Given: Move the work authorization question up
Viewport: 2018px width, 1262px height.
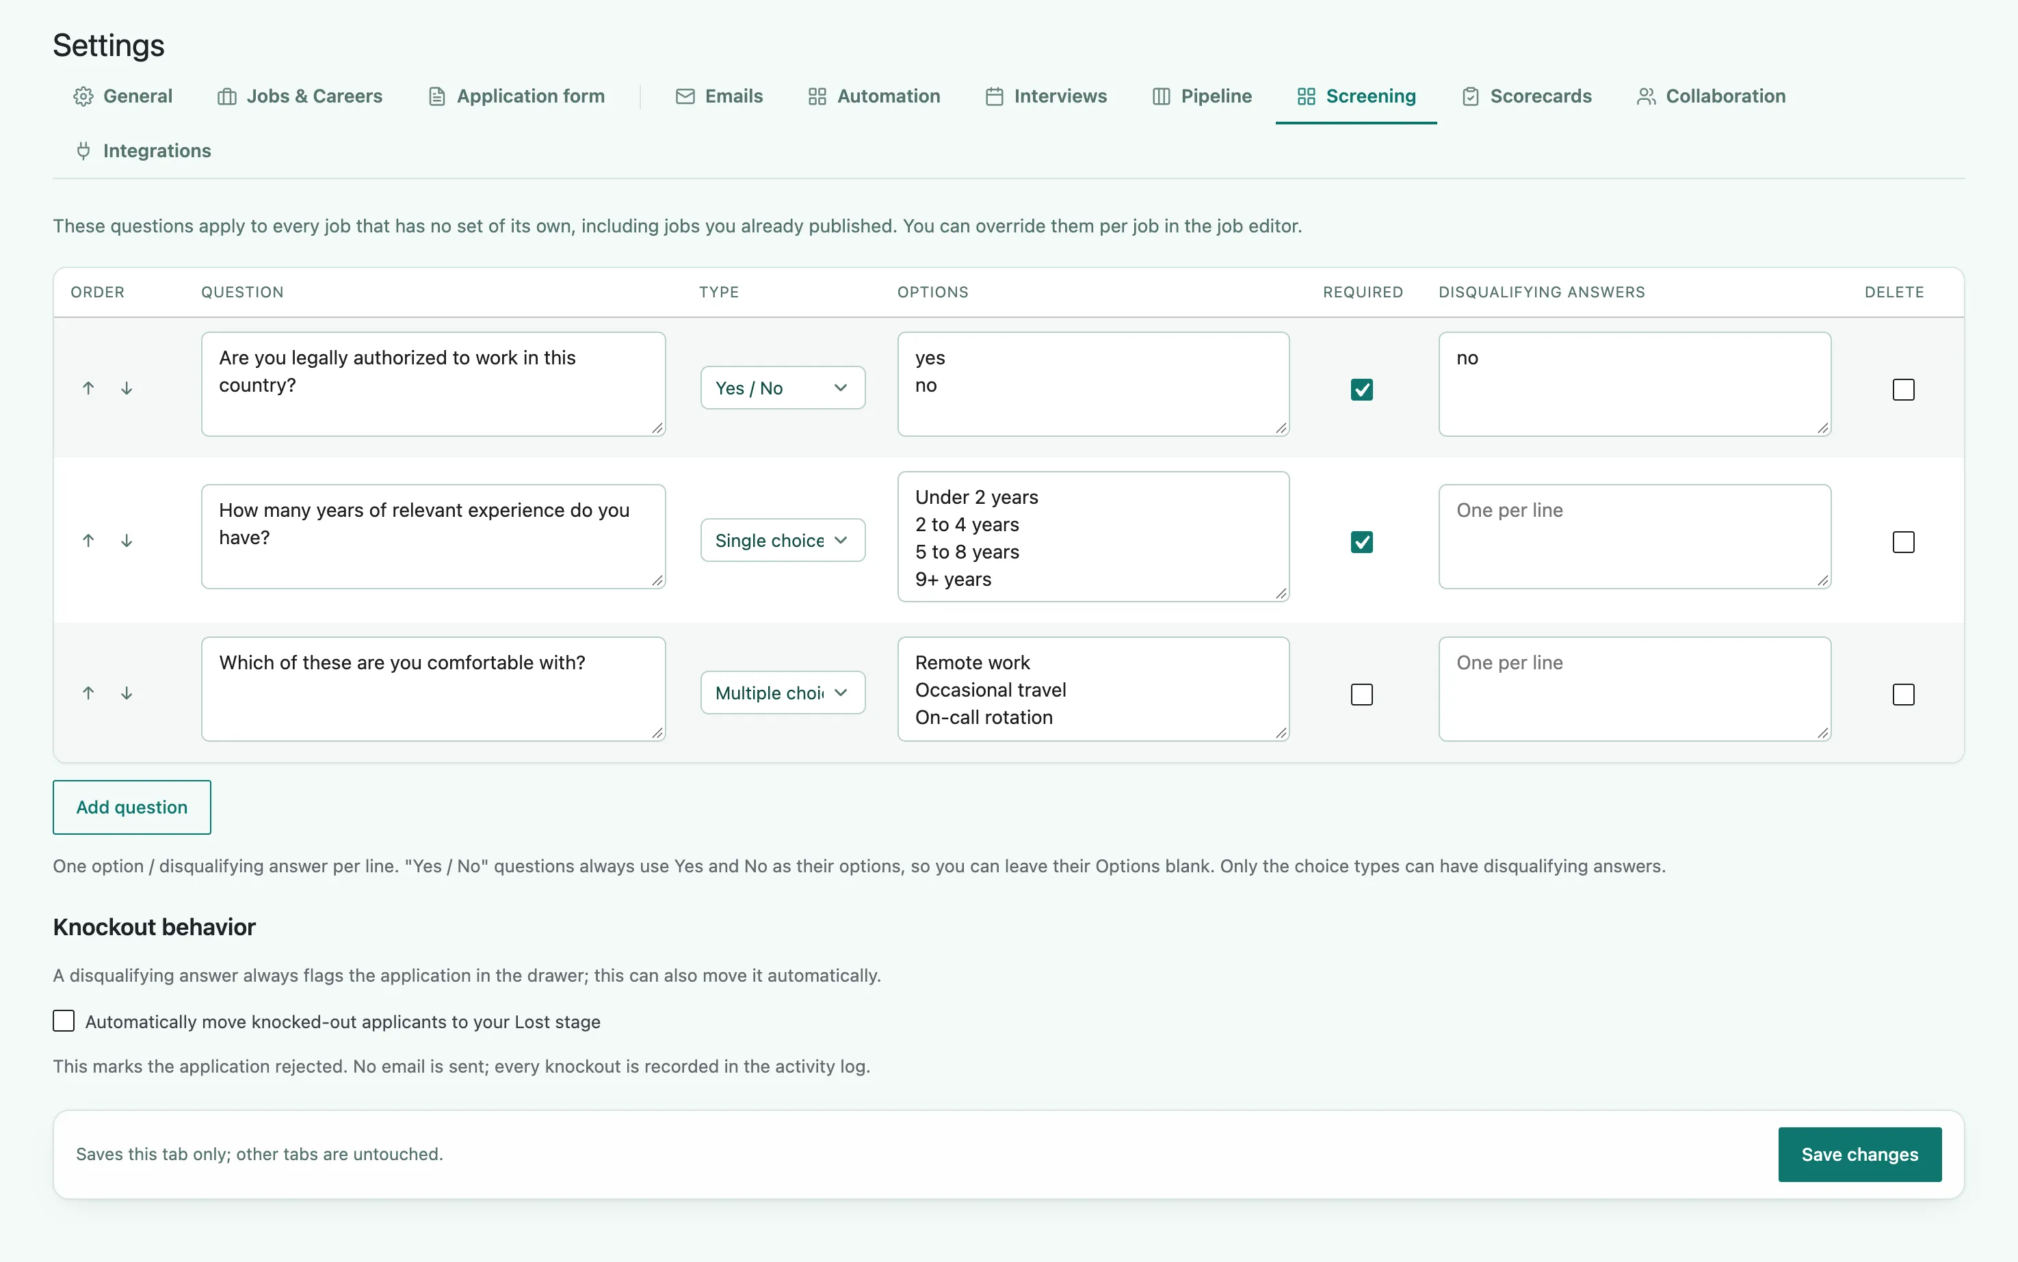Looking at the screenshot, I should tap(88, 388).
